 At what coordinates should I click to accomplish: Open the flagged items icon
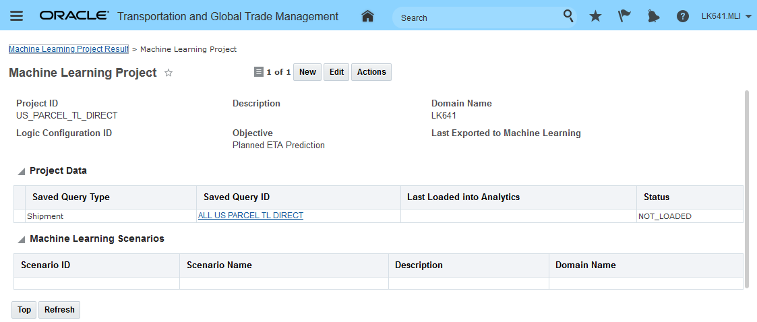pos(624,16)
